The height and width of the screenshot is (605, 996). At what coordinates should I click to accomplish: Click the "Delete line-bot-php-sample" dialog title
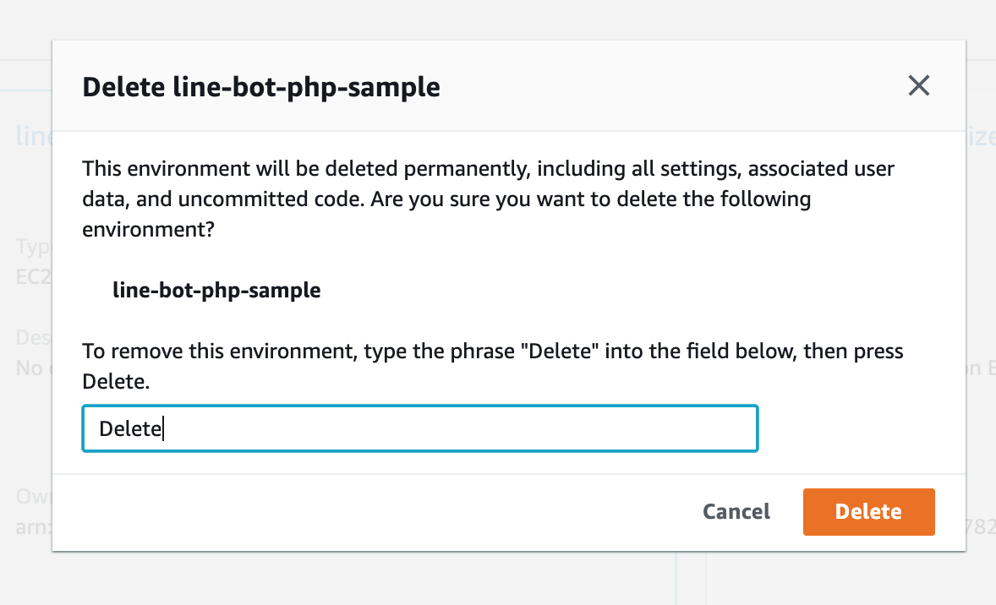(261, 87)
